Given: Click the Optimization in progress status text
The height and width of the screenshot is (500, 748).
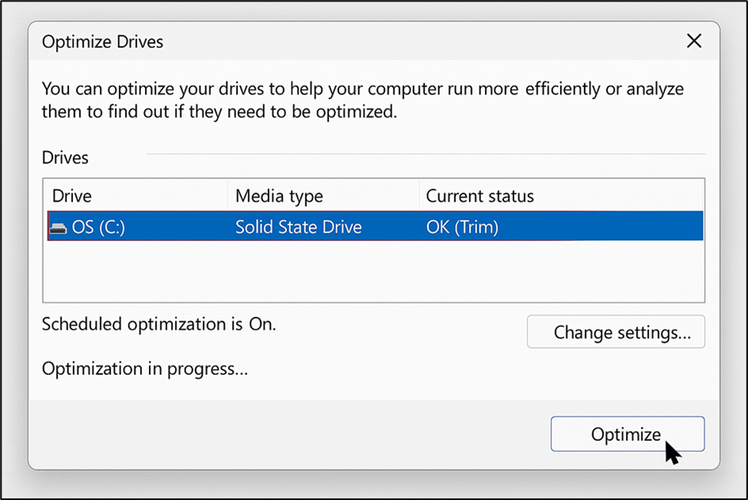Looking at the screenshot, I should click(x=145, y=369).
